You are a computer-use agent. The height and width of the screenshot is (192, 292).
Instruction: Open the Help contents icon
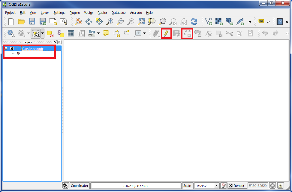coord(279,21)
